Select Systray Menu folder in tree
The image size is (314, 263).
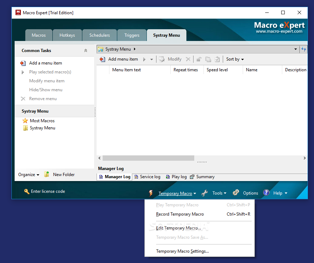coord(39,128)
